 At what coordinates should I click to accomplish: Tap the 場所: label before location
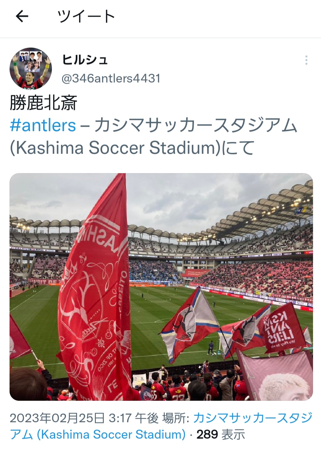[176, 418]
